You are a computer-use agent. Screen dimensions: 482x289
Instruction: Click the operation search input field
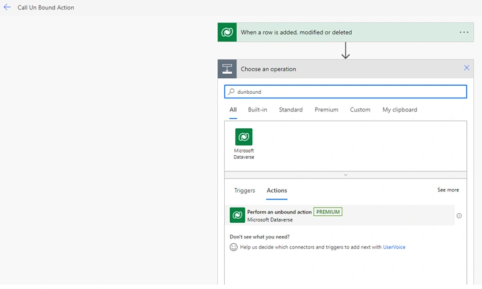[x=346, y=91]
